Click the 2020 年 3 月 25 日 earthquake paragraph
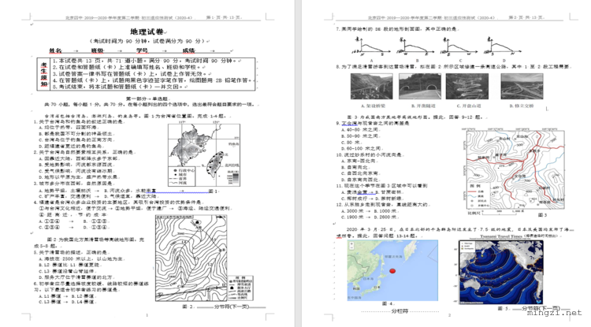 (x=454, y=232)
